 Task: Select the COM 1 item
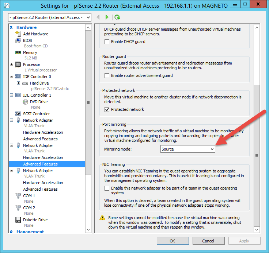[29, 196]
